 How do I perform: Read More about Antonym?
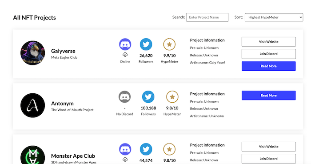[x=268, y=96]
